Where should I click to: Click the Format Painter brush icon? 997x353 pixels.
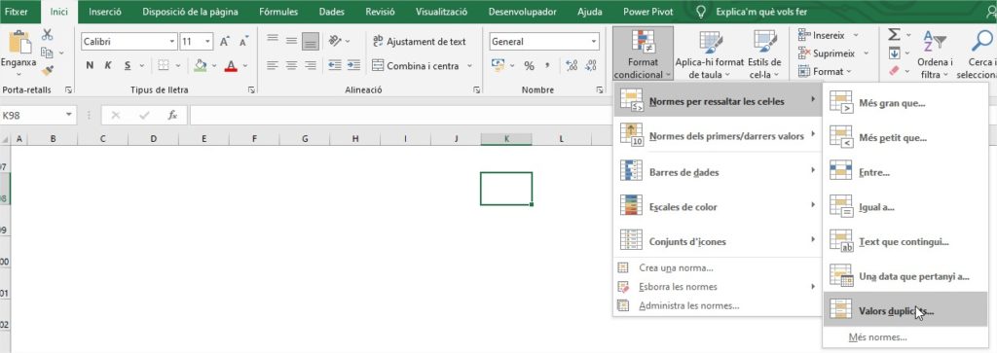coord(47,70)
